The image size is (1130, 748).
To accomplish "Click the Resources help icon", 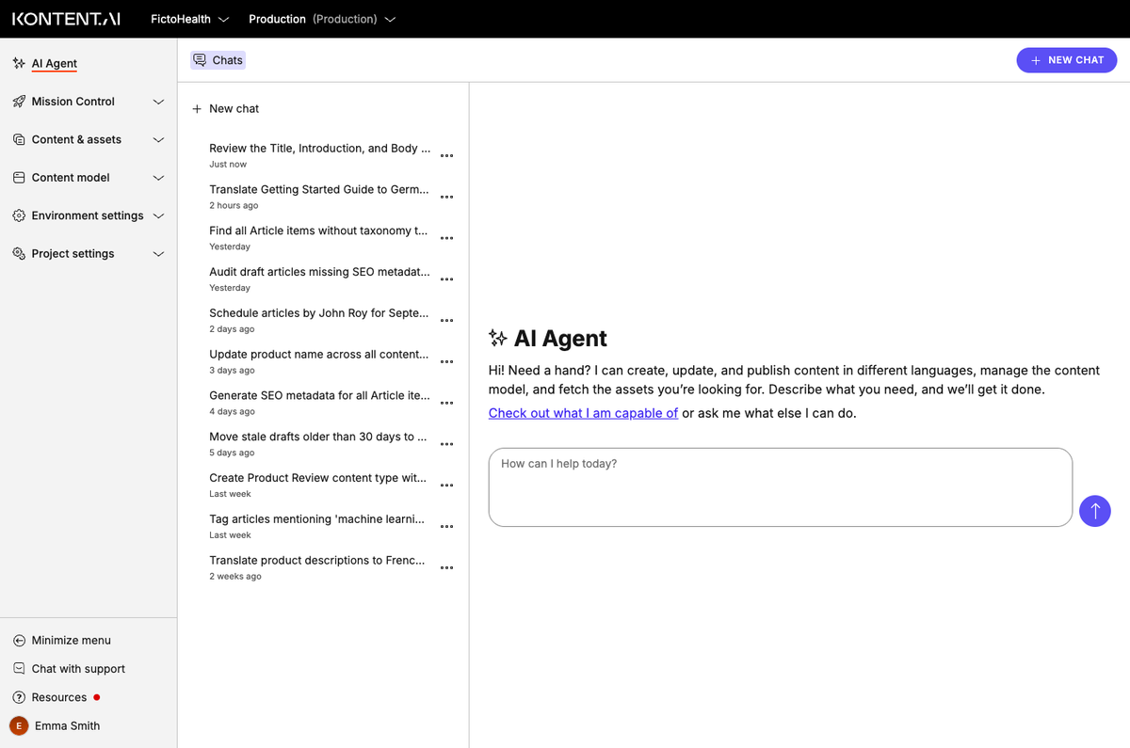I will pos(19,697).
